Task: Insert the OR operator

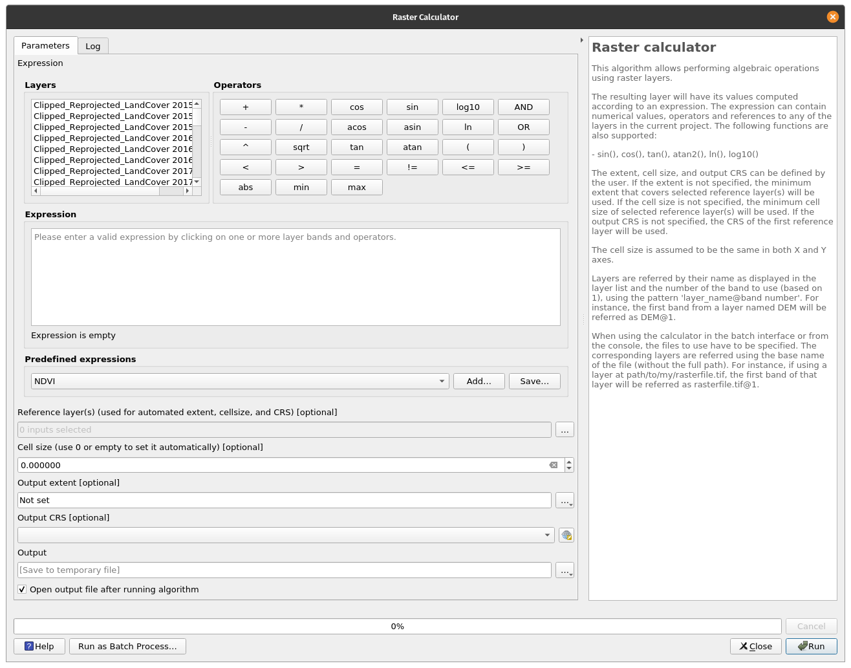Action: pos(524,127)
